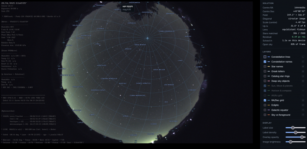Click the pink color line beside Deep-sky objects
The height and width of the screenshot is (149, 307).
pyautogui.click(x=269, y=81)
